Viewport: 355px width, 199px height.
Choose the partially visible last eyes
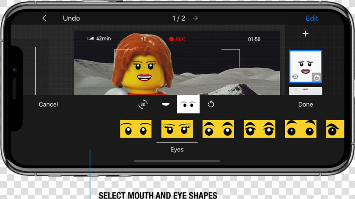coord(335,129)
